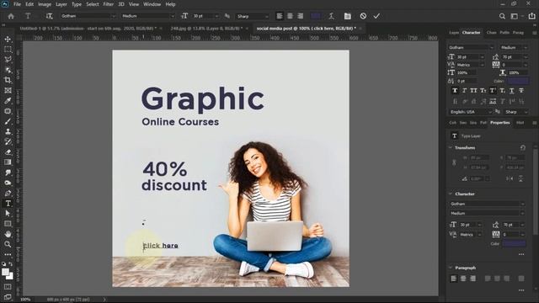
Task: Click the zoom percentage field in status bar
Action: coord(25,300)
